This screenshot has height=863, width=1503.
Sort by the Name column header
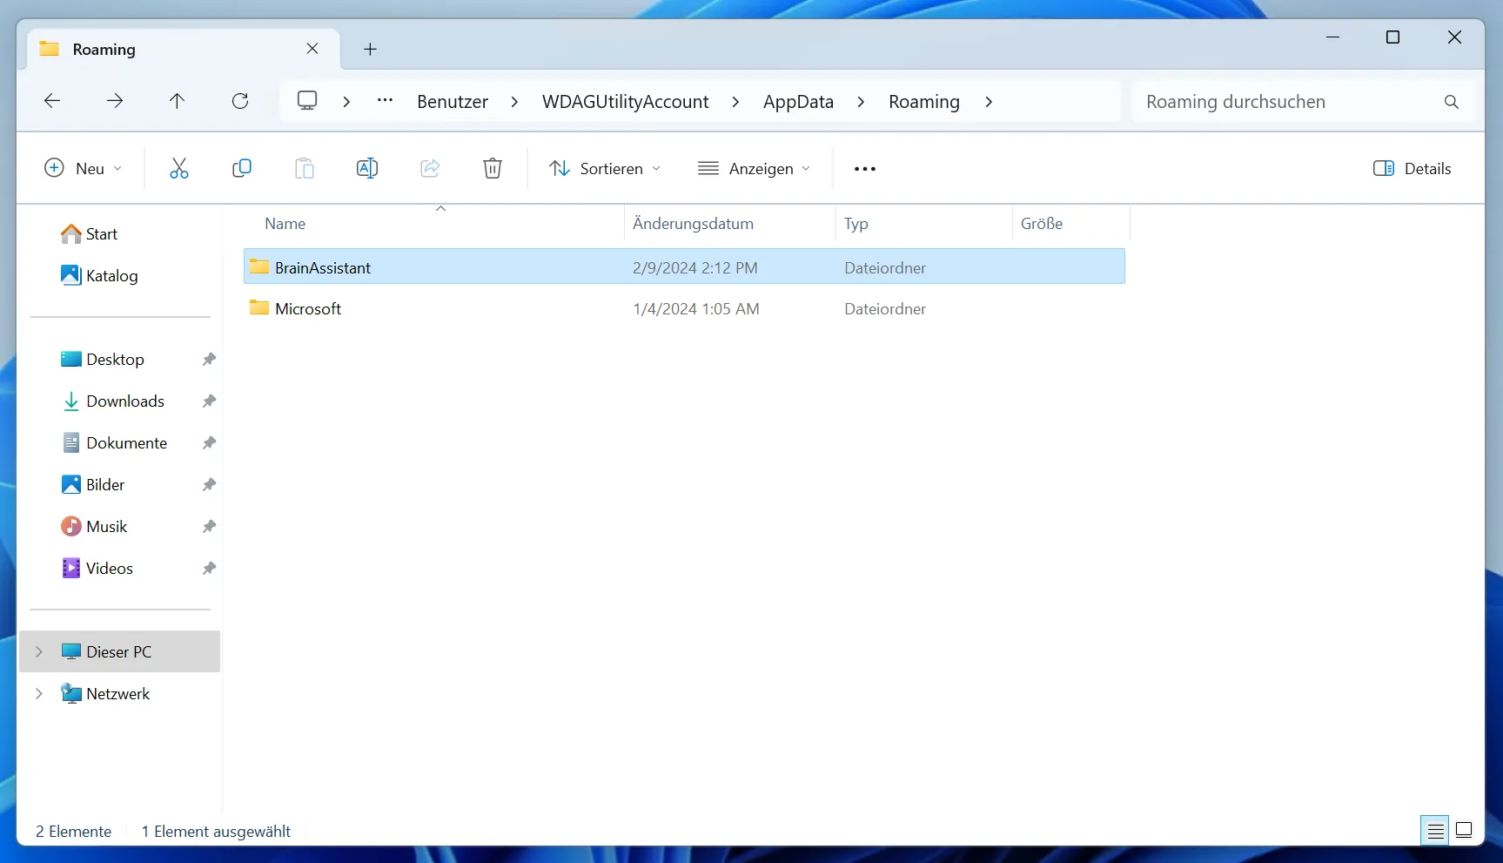click(x=434, y=224)
